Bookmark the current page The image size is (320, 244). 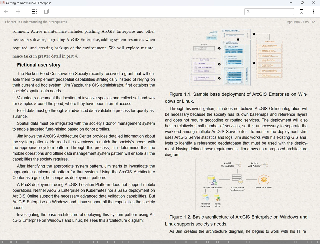tap(301, 11)
